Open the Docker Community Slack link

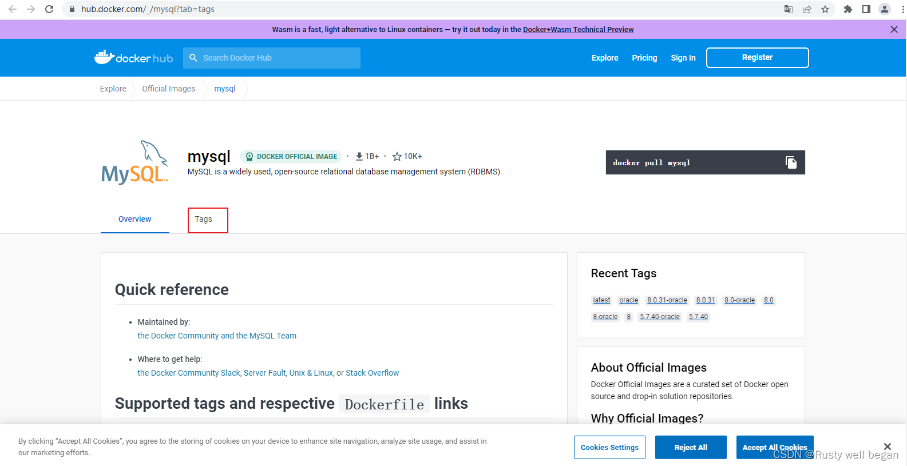point(189,373)
